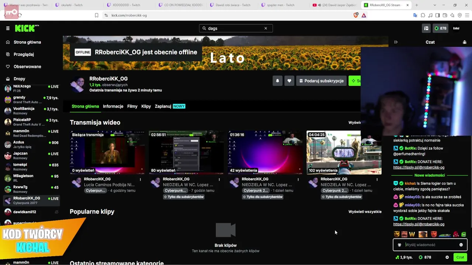Screen dimensions: 472x265
Task: Click kichal username in chat
Action: (410, 183)
